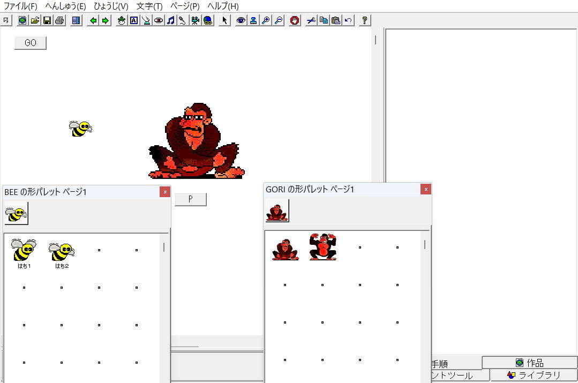Viewport: 578px width, 383px height.
Task: Save the project with the floppy disk icon
Action: click(x=47, y=21)
